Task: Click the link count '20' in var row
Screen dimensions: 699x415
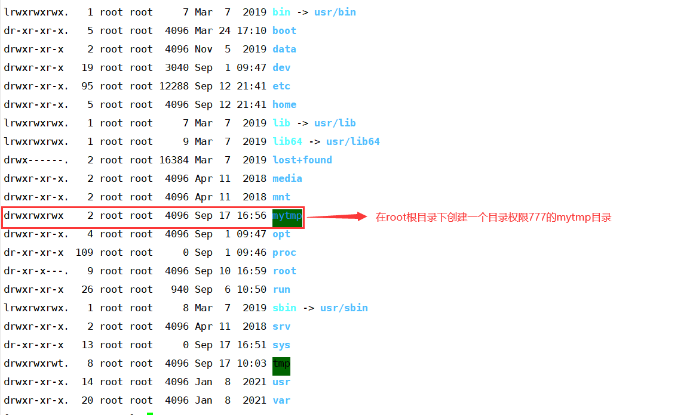Action: [x=87, y=400]
